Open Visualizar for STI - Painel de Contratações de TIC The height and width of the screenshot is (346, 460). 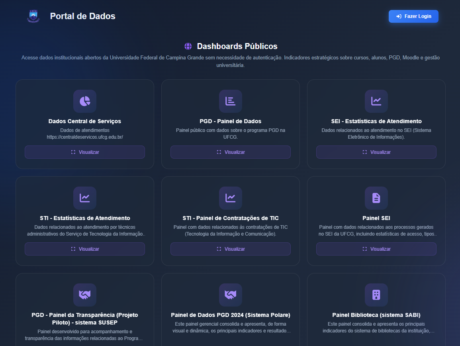click(231, 249)
